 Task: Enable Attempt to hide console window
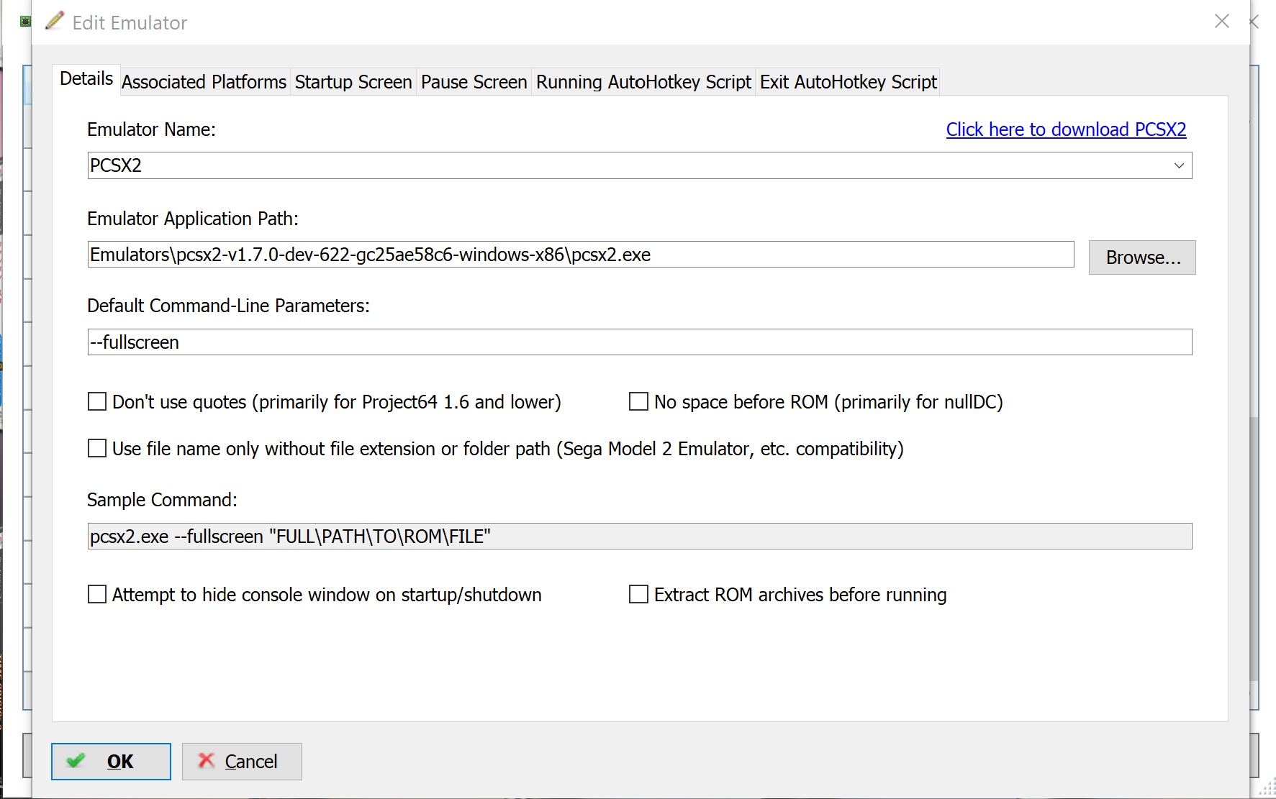click(97, 594)
